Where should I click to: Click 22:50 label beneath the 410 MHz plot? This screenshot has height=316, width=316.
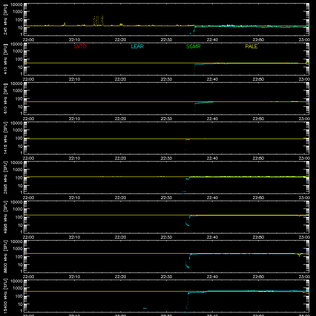tap(258, 79)
